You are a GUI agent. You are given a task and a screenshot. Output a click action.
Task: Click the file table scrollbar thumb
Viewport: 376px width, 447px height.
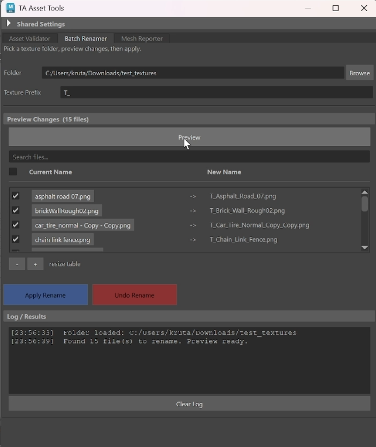(x=364, y=204)
